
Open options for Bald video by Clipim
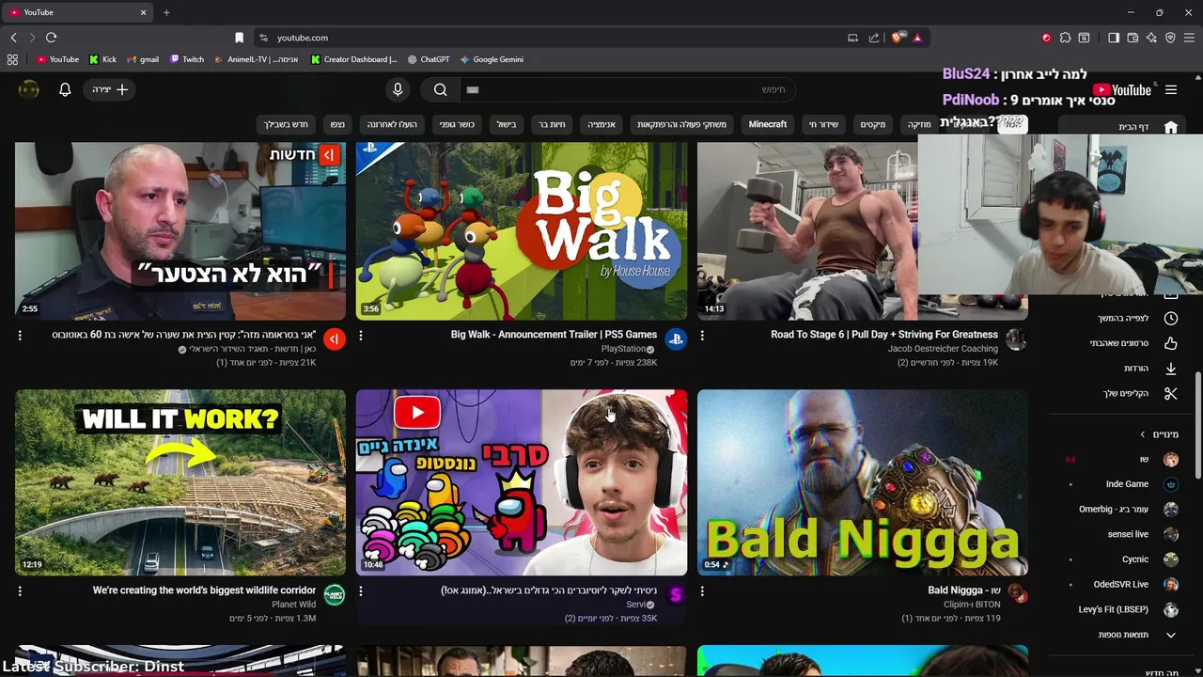click(x=702, y=591)
